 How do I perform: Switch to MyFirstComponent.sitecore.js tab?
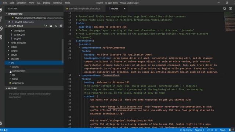pos(84,8)
